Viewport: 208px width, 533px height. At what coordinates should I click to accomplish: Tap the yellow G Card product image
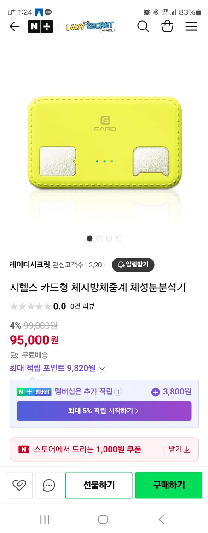(104, 143)
